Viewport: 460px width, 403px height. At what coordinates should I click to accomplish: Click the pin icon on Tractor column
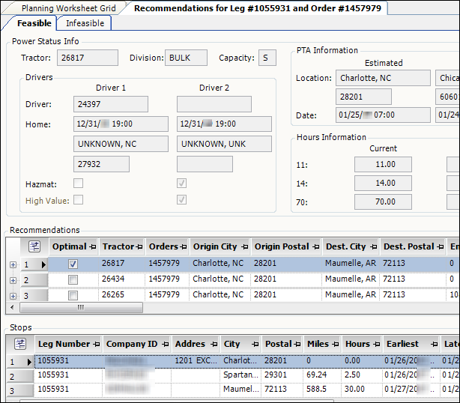pyautogui.click(x=140, y=246)
